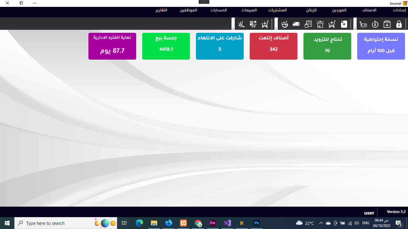
Task: Click the red أصناف إنتهت card
Action: pyautogui.click(x=274, y=46)
